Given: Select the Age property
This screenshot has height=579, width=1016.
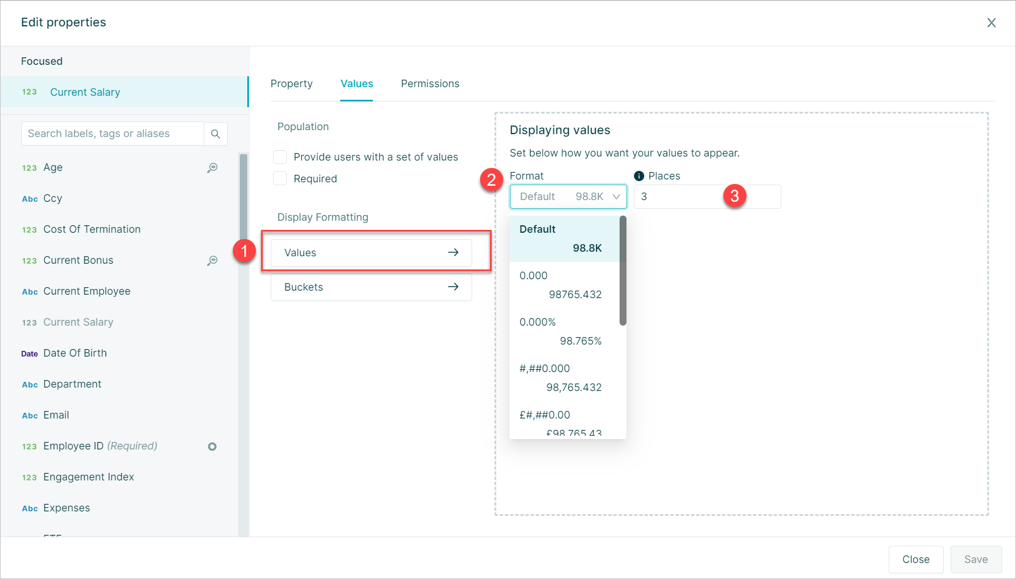Looking at the screenshot, I should point(119,167).
